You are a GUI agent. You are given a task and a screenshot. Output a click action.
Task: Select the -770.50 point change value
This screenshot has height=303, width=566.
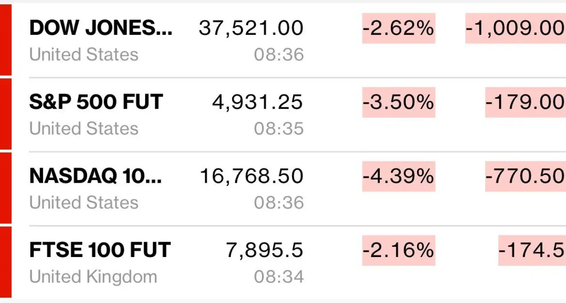click(525, 176)
